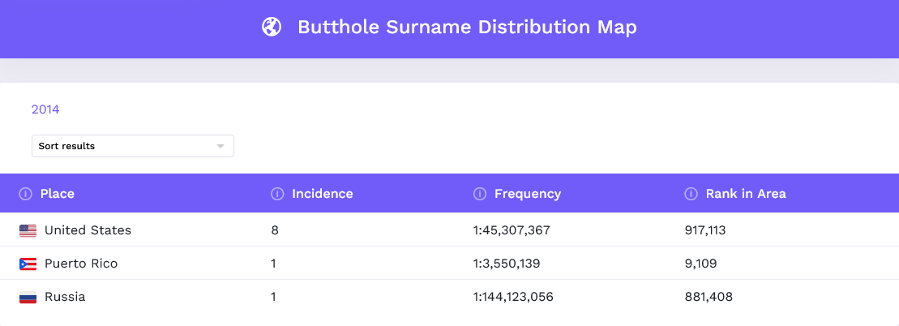Viewport: 899px width, 326px height.
Task: Click the info icon next to Incidence
Action: (277, 194)
